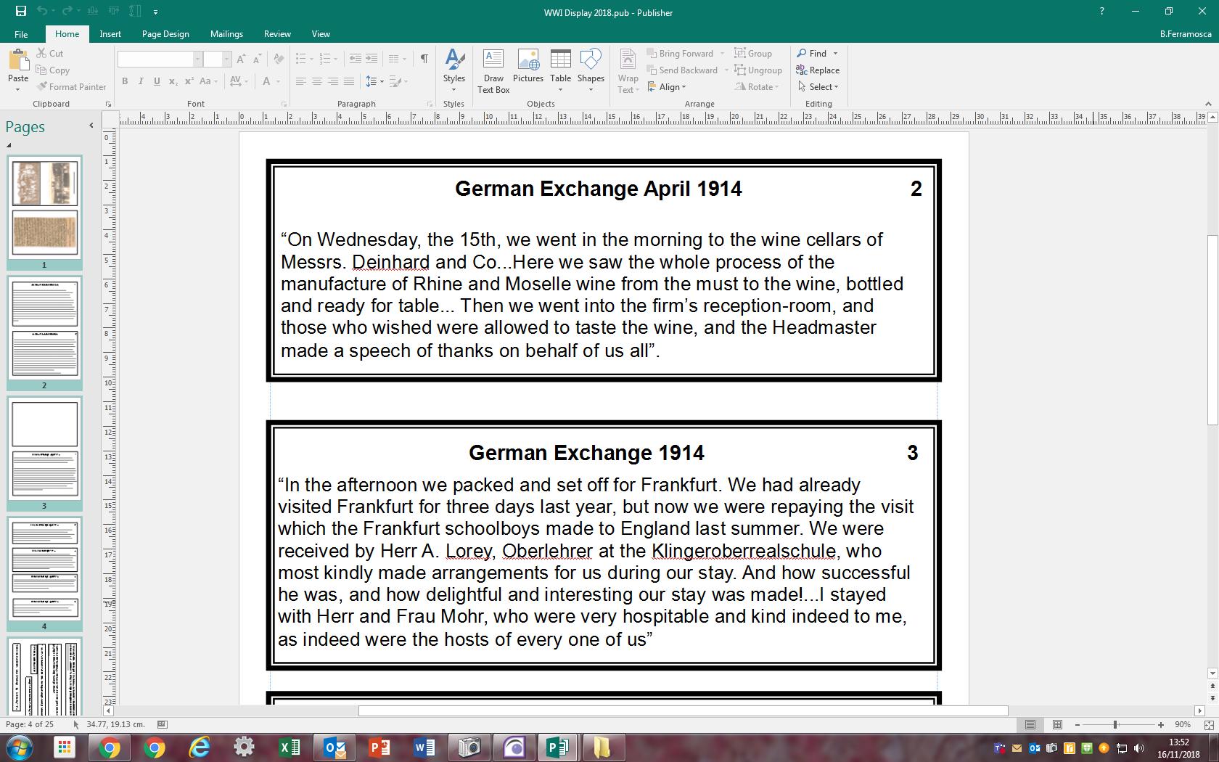Switch to single page view
1219x762 pixels.
(1030, 724)
